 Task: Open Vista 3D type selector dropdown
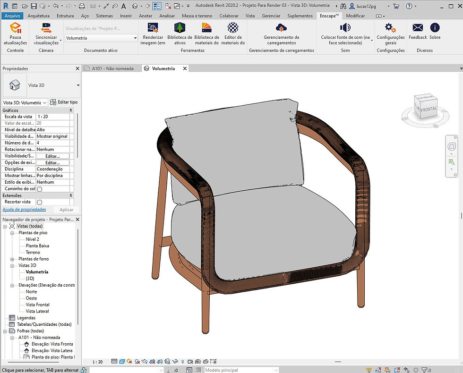click(x=78, y=85)
